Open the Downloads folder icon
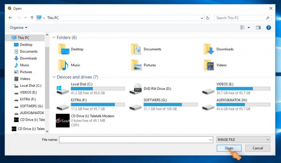The image size is (281, 163). pyautogui.click(x=209, y=49)
